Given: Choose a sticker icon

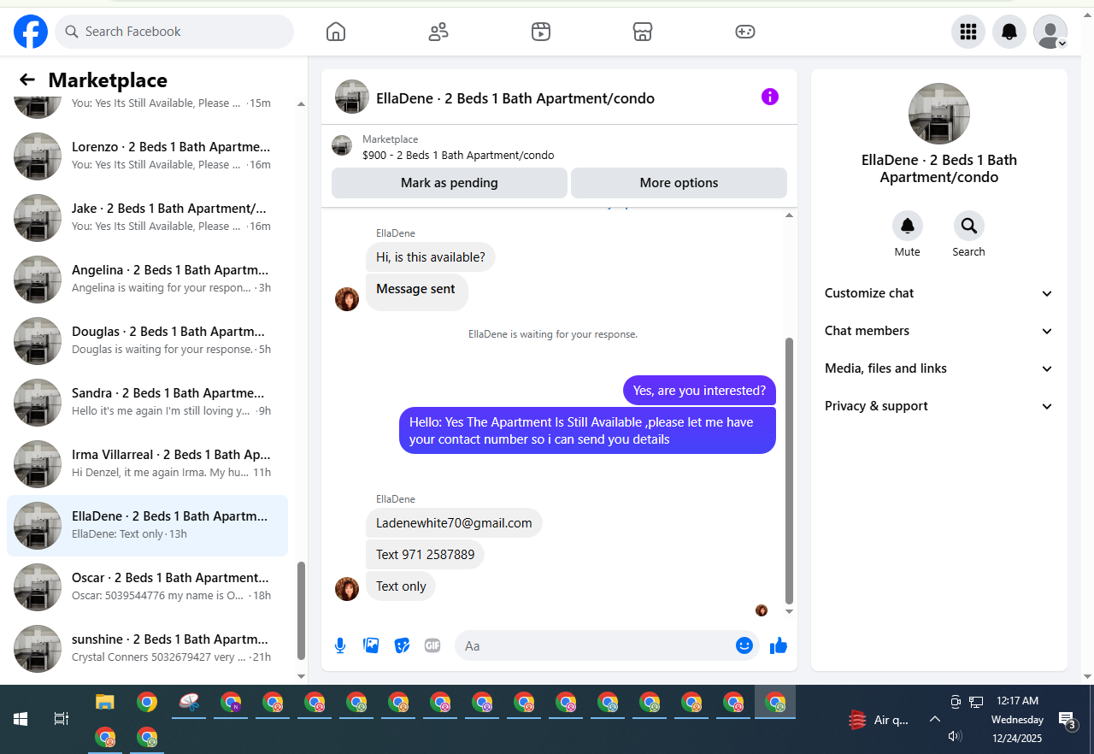Looking at the screenshot, I should [x=402, y=645].
